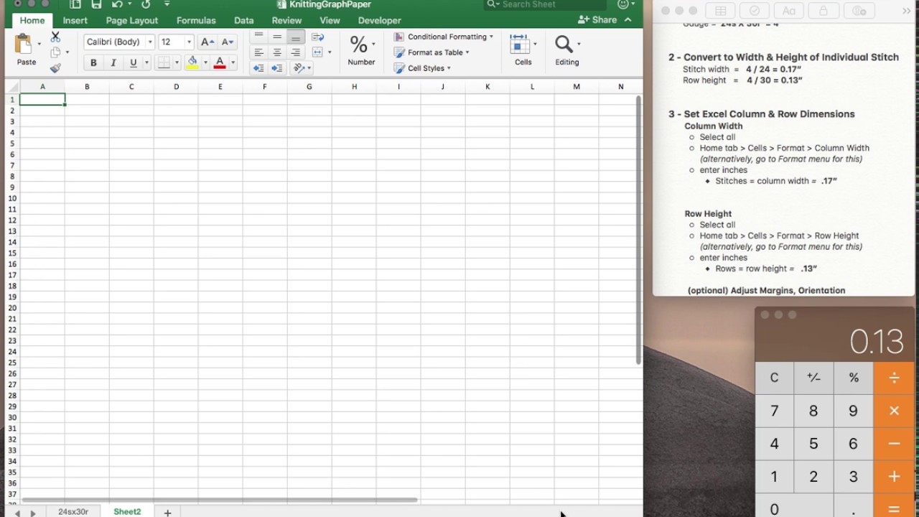The width and height of the screenshot is (919, 517).
Task: Click the Paste clipboard icon
Action: click(x=24, y=44)
